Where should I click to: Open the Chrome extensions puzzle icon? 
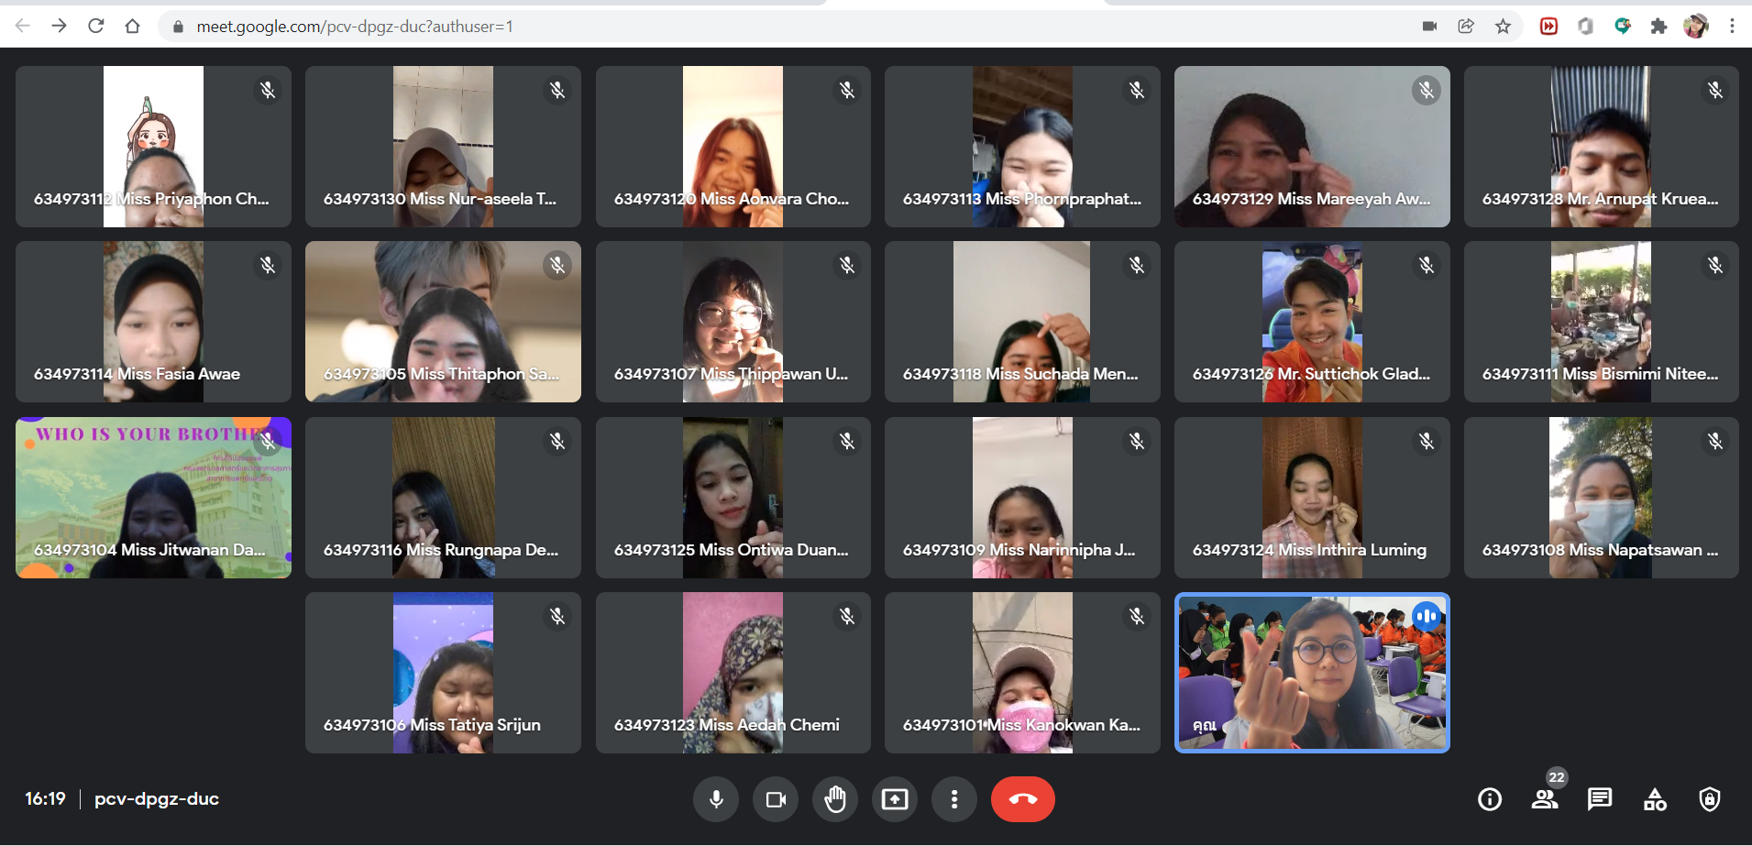pyautogui.click(x=1658, y=27)
